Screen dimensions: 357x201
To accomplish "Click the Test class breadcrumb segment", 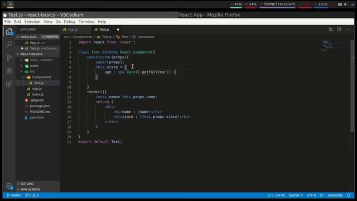I will click(x=122, y=37).
